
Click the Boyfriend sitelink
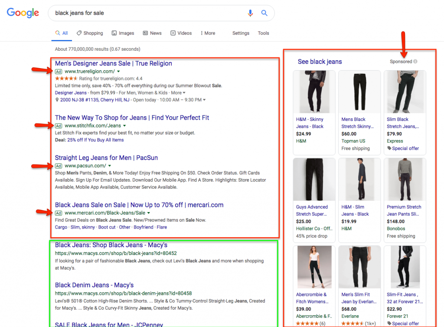coord(144,227)
